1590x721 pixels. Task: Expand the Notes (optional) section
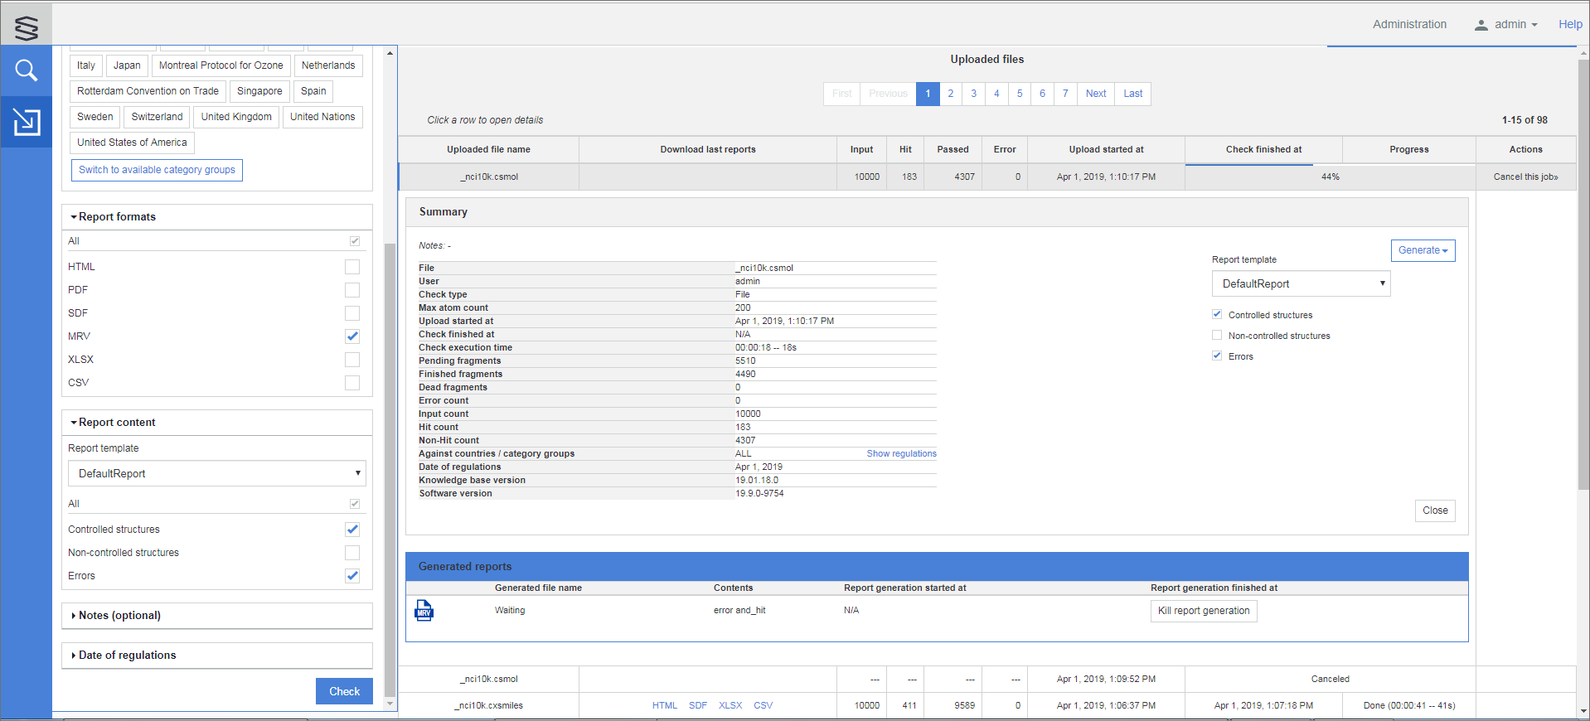click(119, 616)
